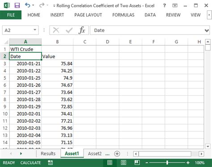The height and width of the screenshot is (167, 212).
Task: Select column A header
Action: click(25, 42)
